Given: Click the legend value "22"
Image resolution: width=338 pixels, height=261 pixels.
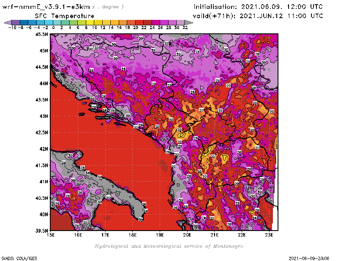Looking at the screenshot, I should [144, 27].
